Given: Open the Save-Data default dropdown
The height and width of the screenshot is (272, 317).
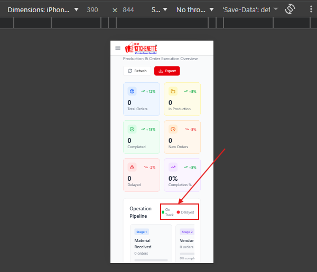Looking at the screenshot, I should pos(250,9).
